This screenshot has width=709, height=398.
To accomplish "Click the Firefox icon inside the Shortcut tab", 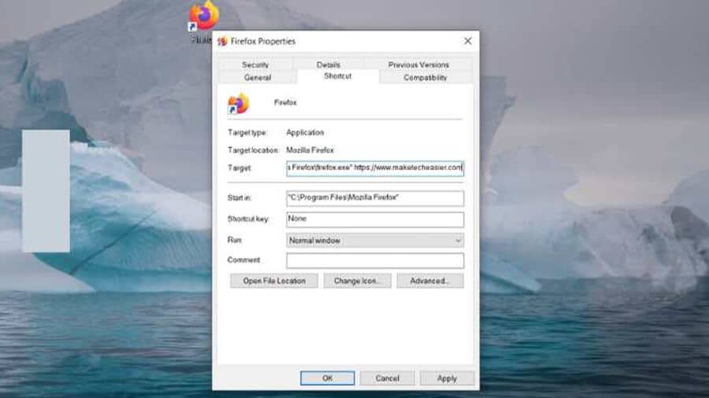I will (238, 104).
